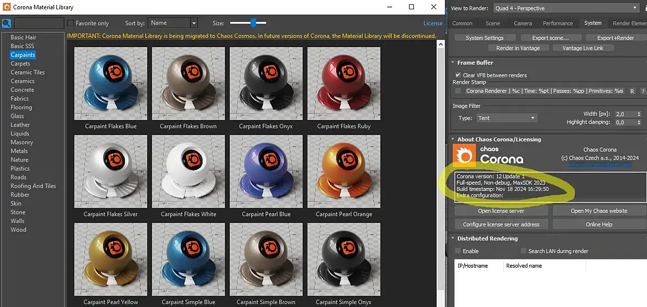
Task: Click the thumbnail Size slider handle
Action: click(253, 22)
